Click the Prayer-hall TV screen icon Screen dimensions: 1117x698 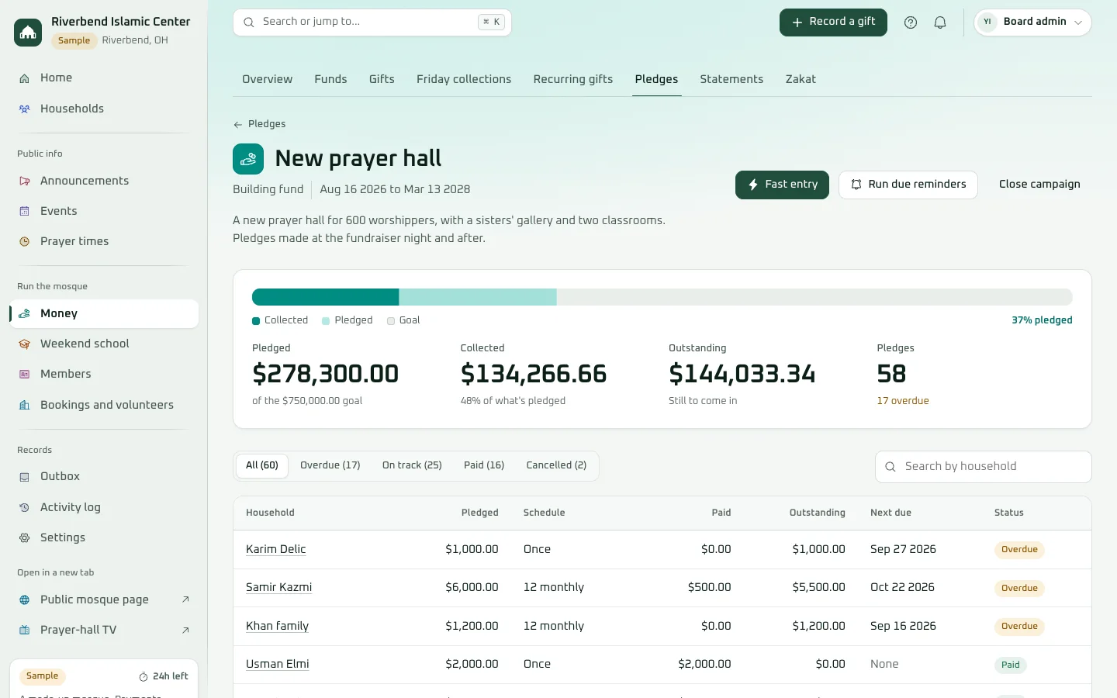click(24, 631)
